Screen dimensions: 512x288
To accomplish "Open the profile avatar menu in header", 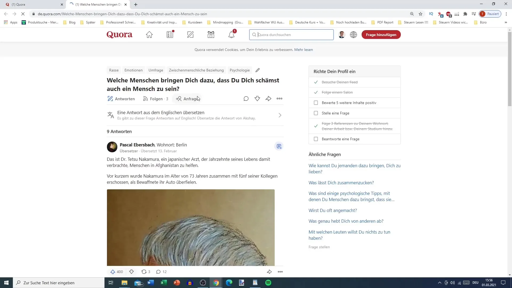I will click(342, 35).
